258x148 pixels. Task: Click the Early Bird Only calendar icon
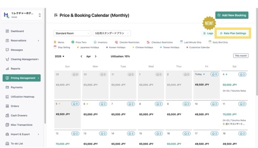(x=210, y=42)
